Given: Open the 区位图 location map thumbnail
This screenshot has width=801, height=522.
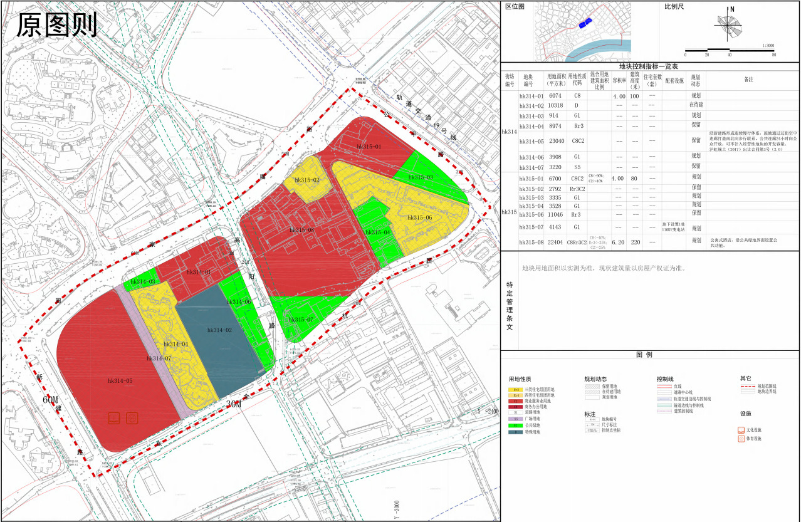Looking at the screenshot, I should click(583, 32).
